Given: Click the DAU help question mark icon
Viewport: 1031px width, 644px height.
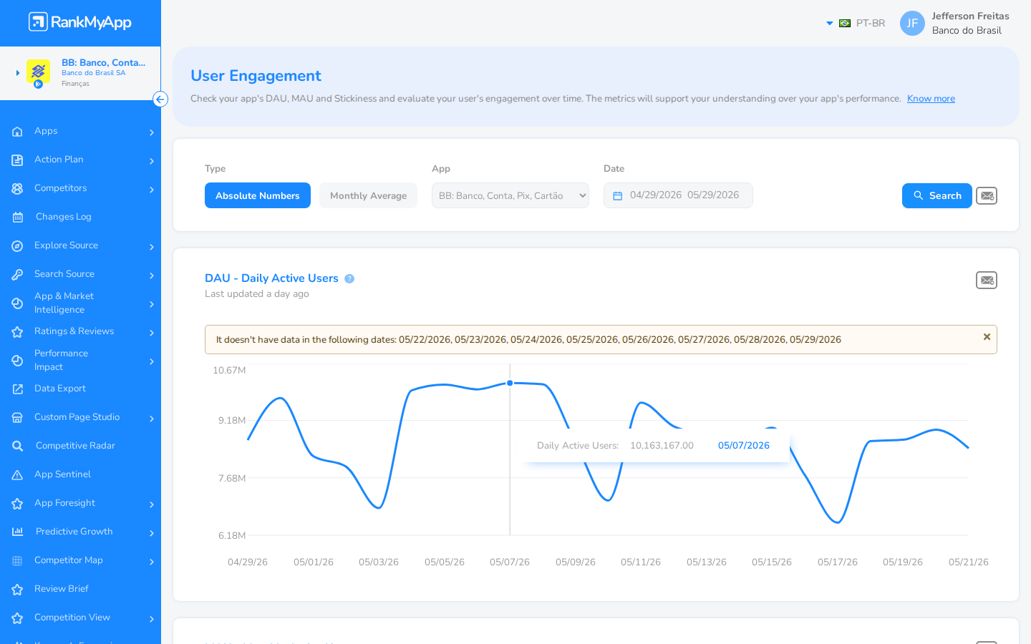Looking at the screenshot, I should tap(349, 279).
